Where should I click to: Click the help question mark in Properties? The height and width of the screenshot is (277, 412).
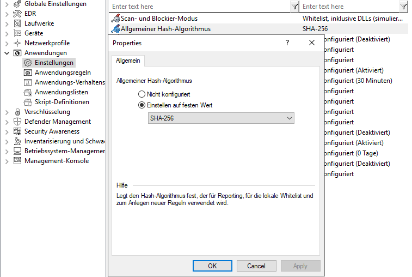287,43
